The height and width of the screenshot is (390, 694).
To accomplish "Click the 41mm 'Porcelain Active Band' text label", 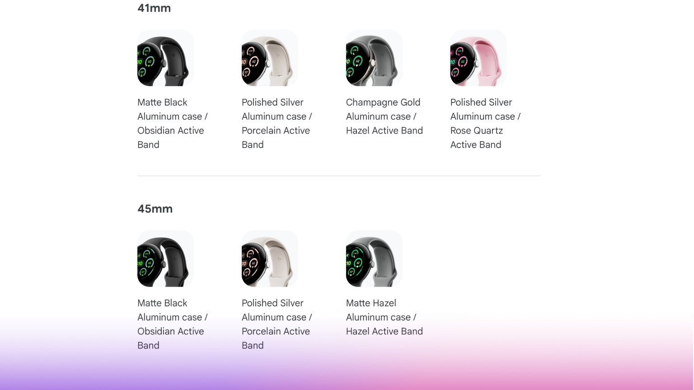I will click(276, 137).
